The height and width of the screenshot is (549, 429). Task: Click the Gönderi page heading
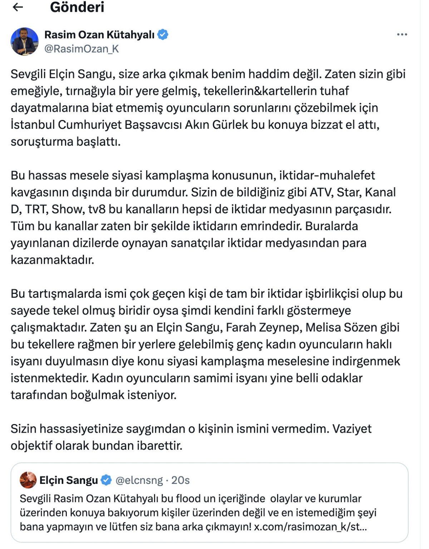point(77,7)
